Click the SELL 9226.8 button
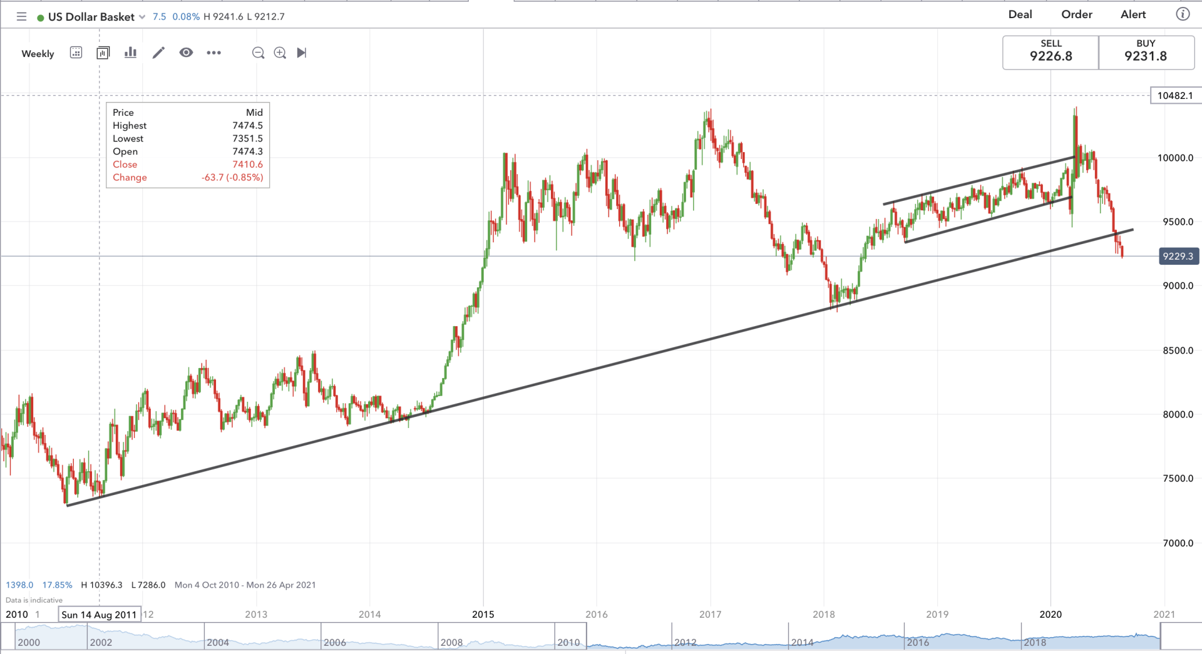This screenshot has height=654, width=1202. pos(1050,52)
